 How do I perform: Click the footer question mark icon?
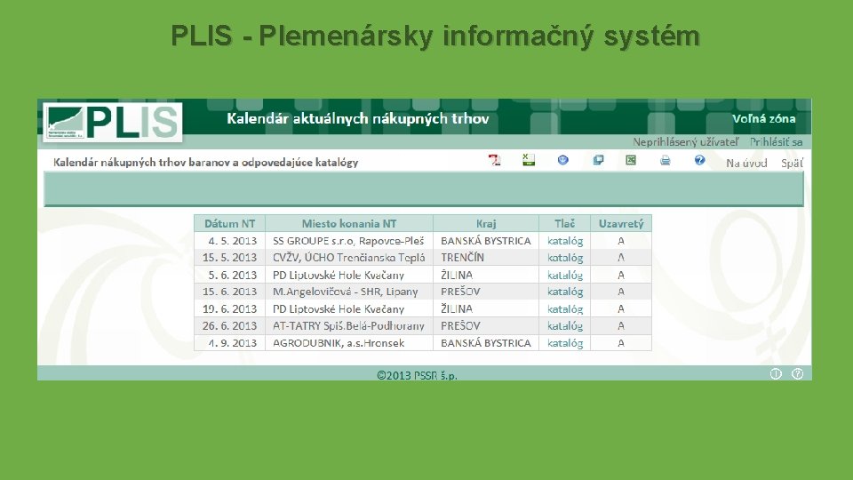tap(798, 374)
